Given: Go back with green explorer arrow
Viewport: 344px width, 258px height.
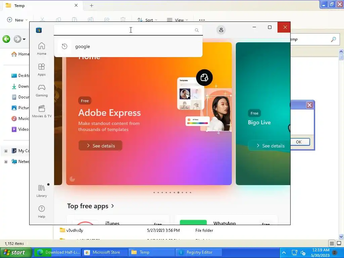Looking at the screenshot, I should click(6, 39).
